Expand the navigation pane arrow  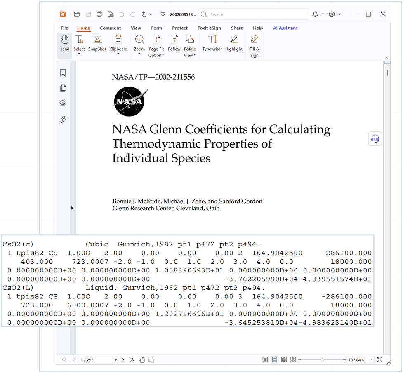[72, 208]
